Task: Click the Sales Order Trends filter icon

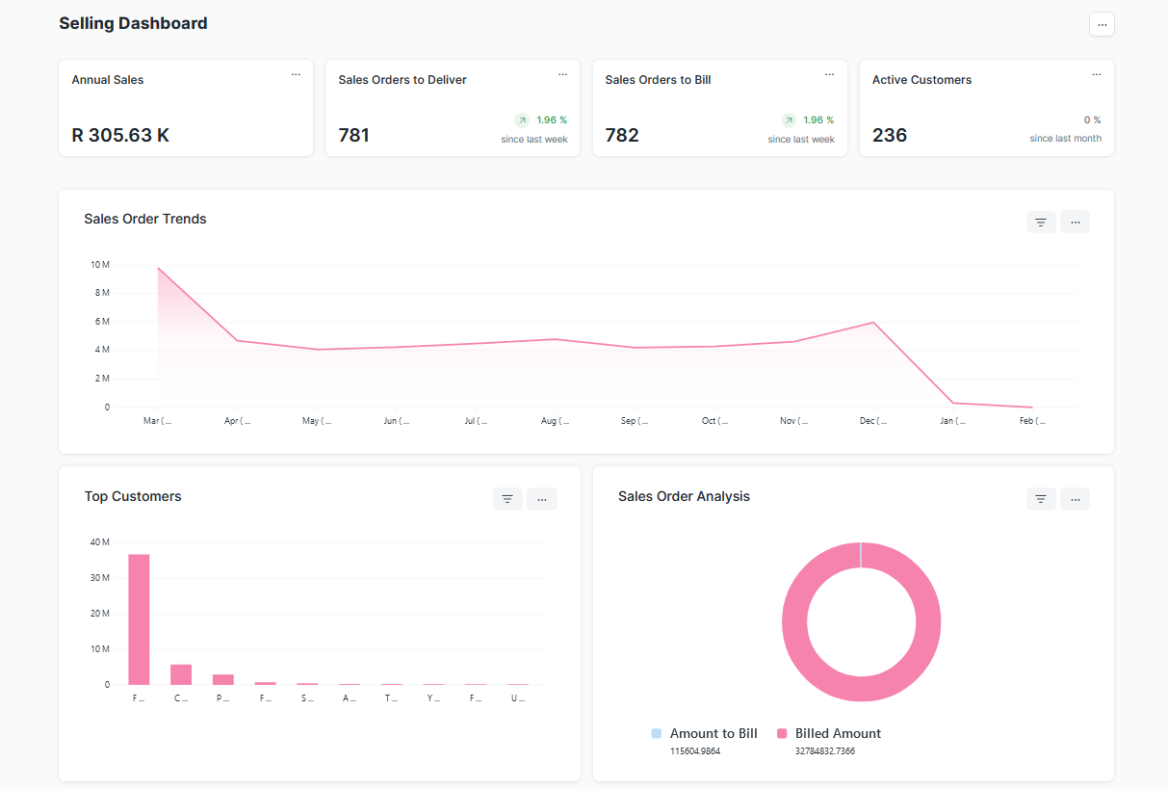Action: (1041, 223)
